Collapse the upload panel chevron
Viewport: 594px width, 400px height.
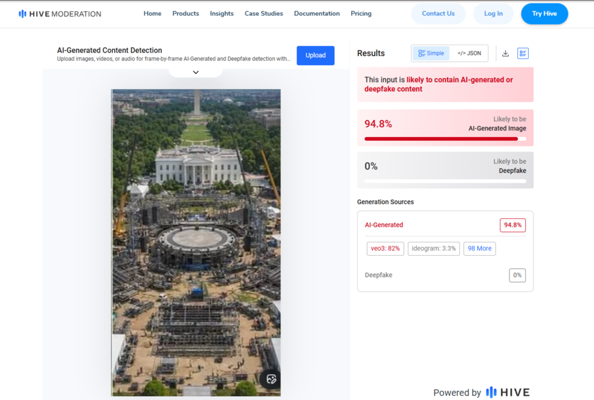196,72
